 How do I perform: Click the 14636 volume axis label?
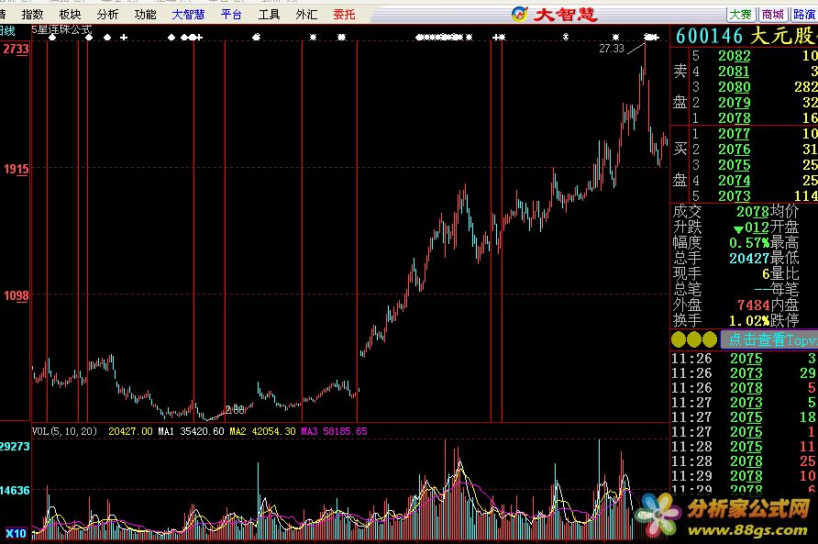click(x=15, y=490)
